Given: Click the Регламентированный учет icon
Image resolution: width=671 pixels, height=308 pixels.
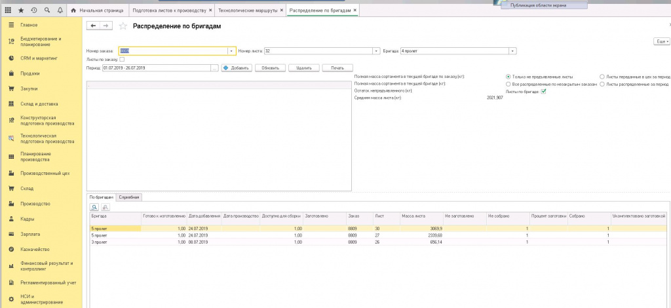Looking at the screenshot, I should (x=12, y=282).
